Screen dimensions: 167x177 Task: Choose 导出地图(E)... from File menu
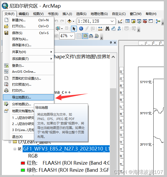point(28,97)
